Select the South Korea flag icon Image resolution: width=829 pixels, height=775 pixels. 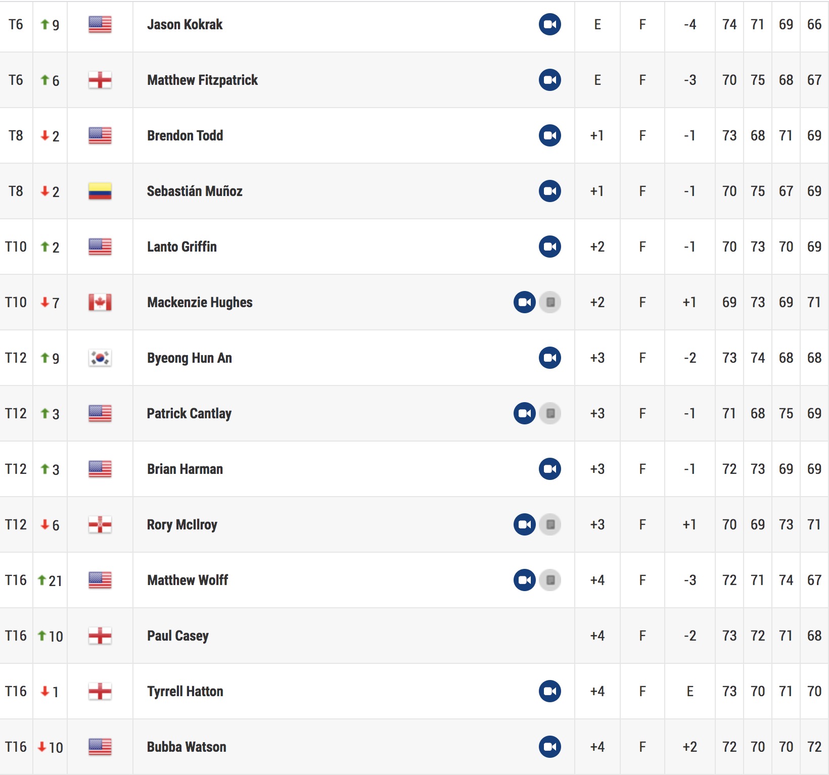[100, 358]
